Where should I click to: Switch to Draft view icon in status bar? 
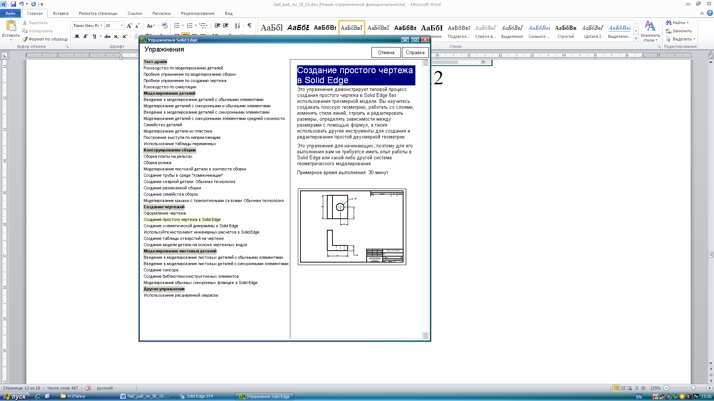coord(643,388)
